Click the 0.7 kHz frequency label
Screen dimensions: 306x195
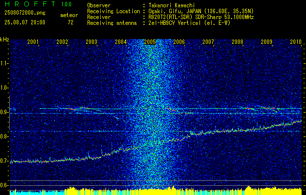4,161
